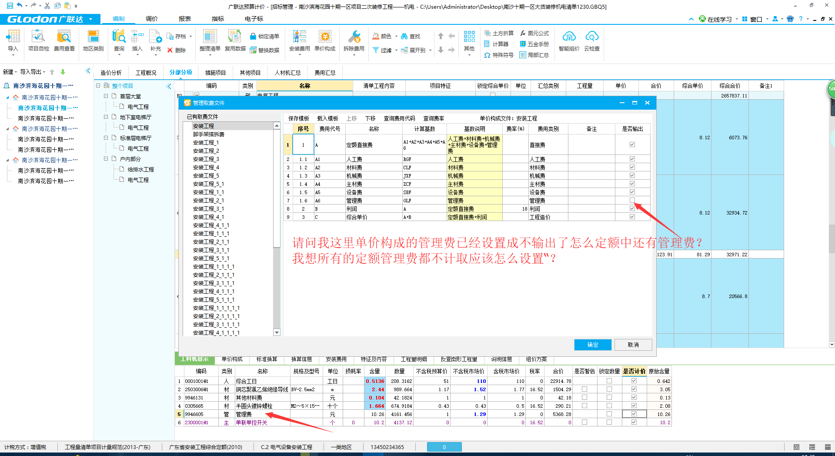The image size is (835, 456).
Task: Open 单价构成 unit price composition tool
Action: coord(325,41)
